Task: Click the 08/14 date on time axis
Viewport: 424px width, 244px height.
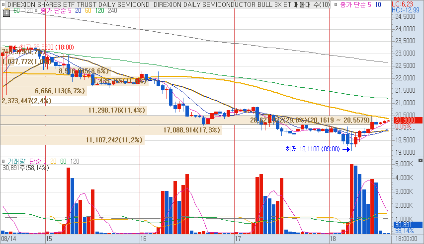Action: (x=8, y=239)
